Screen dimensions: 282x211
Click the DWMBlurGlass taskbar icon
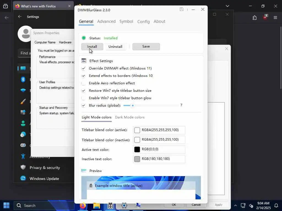tap(110, 206)
